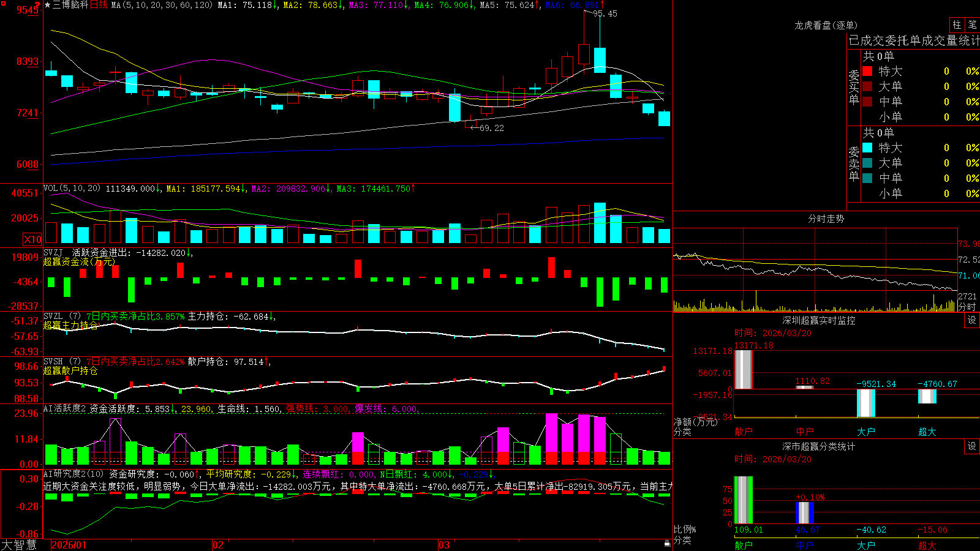Select the 2026/01 timeline marker
The image size is (980, 551).
69,545
